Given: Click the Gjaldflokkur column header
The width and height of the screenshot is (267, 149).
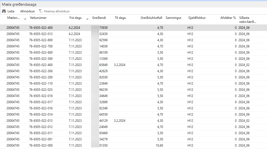Looking at the screenshot, I should pos(197,18).
